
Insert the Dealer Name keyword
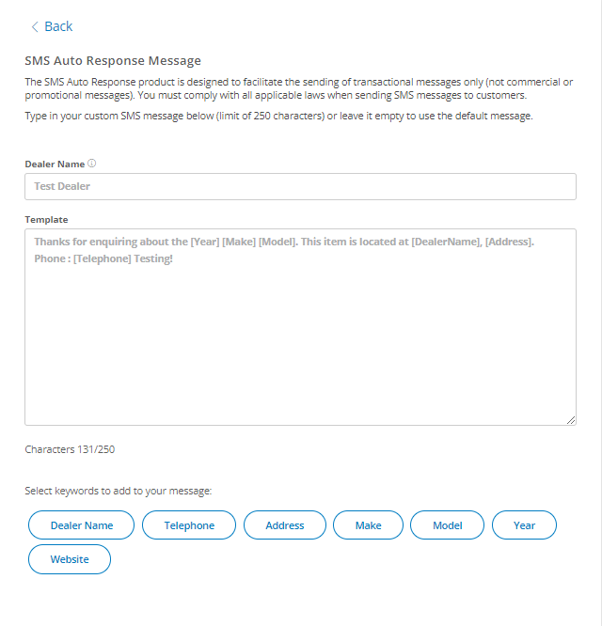point(82,525)
